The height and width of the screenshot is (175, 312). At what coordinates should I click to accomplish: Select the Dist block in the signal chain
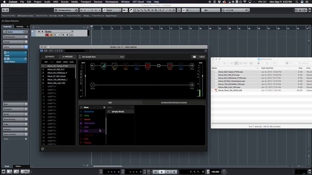pyautogui.click(x=126, y=66)
